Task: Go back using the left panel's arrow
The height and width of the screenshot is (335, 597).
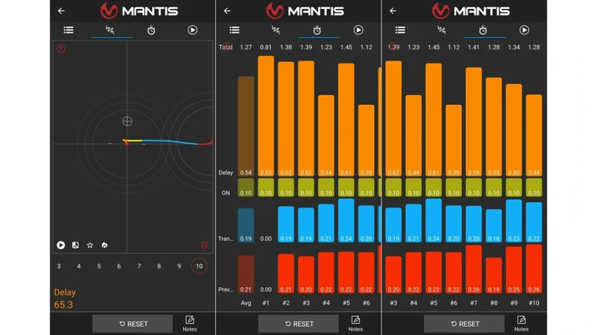Action: (61, 10)
